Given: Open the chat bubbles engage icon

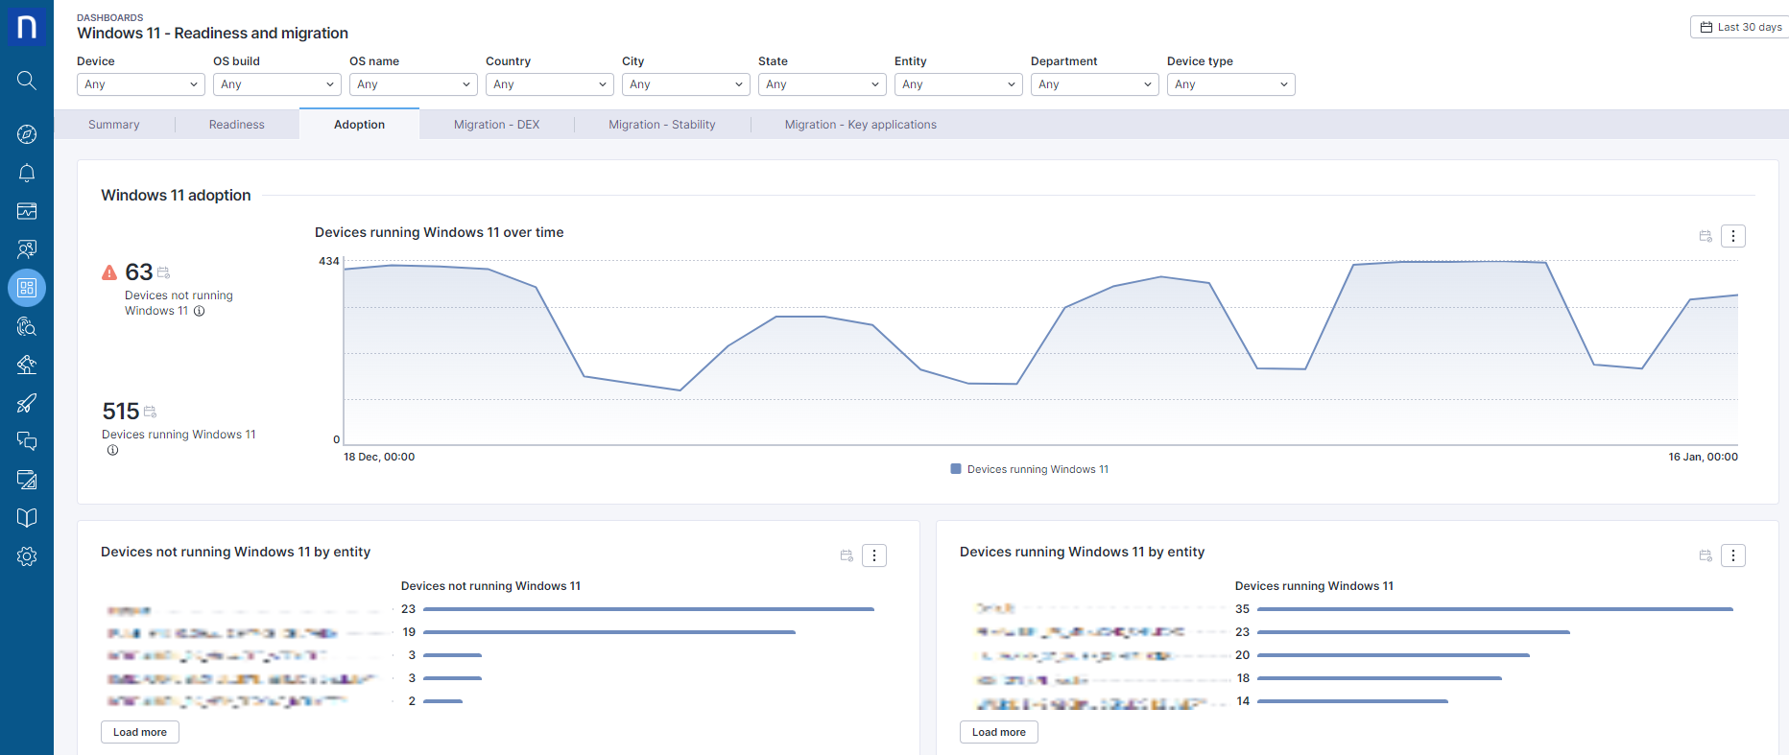Looking at the screenshot, I should [x=27, y=441].
